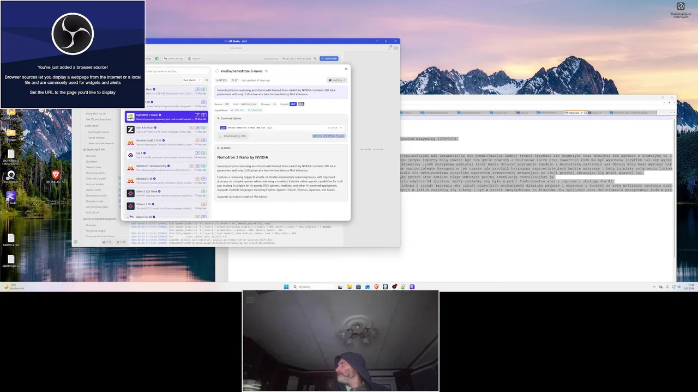Click the Staff Pick badge
This screenshot has width=698, height=392.
337,80
